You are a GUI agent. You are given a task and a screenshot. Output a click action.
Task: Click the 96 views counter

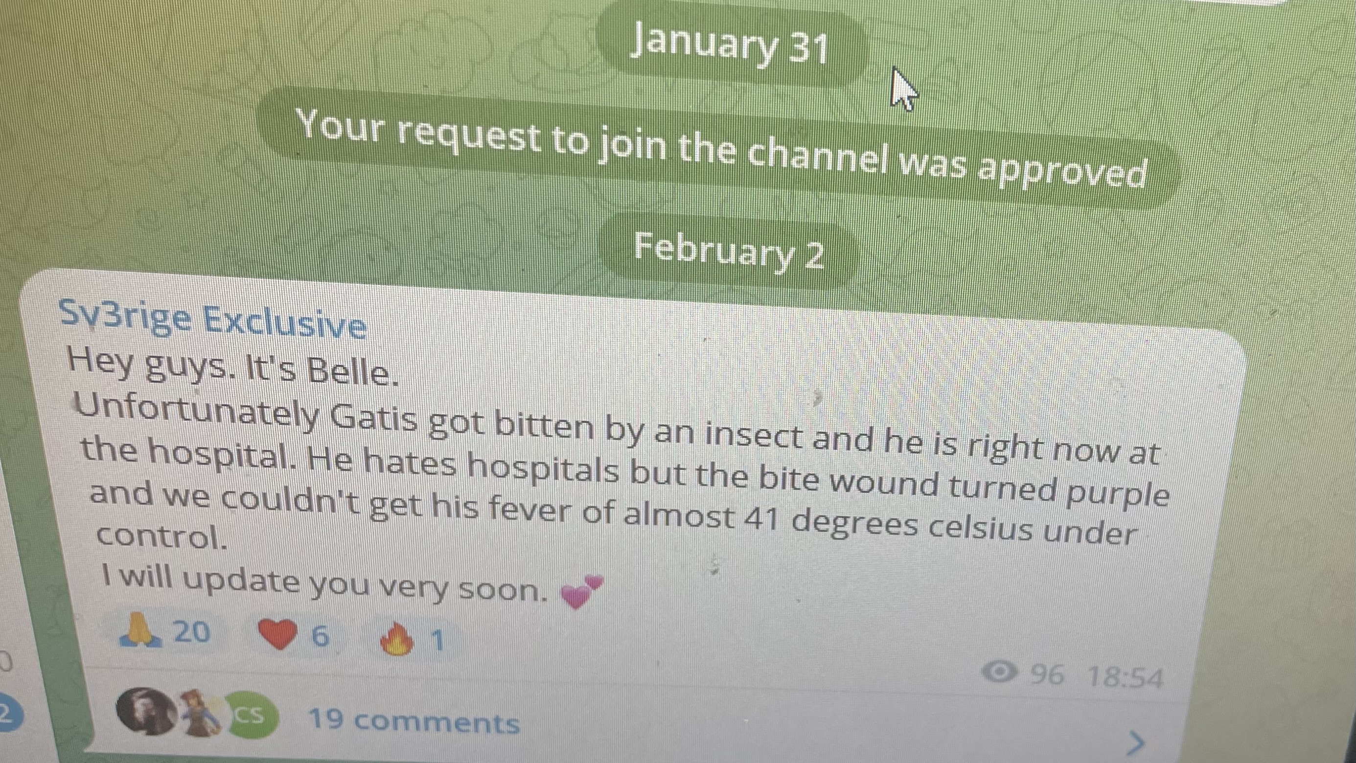[x=1046, y=674]
